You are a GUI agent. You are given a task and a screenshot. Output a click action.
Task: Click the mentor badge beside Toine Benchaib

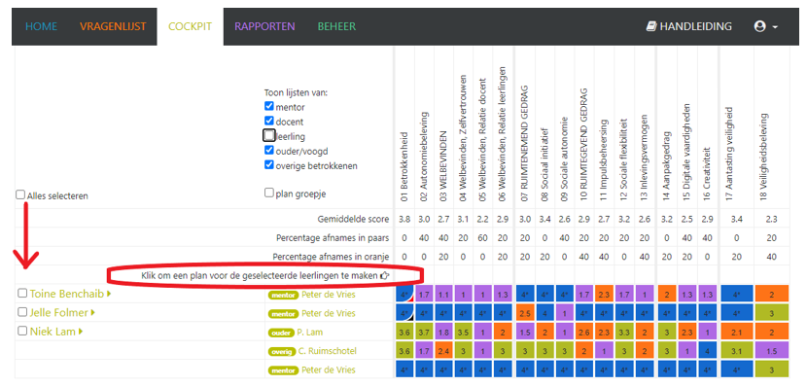coord(283,295)
